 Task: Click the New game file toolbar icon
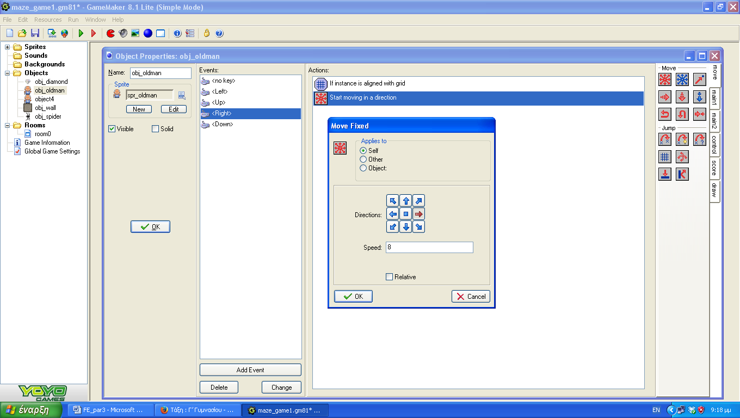(x=9, y=33)
